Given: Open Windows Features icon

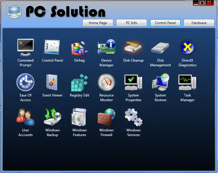Looking at the screenshot, I should tap(79, 117).
